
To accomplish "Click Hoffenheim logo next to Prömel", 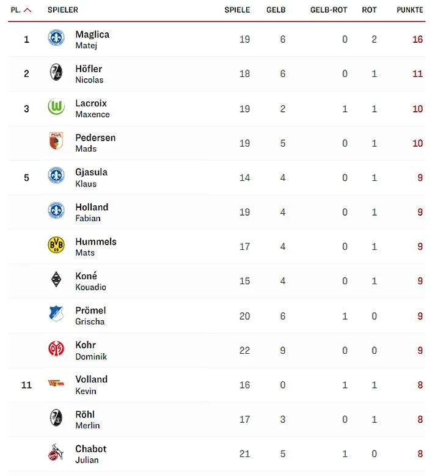I will pos(56,315).
